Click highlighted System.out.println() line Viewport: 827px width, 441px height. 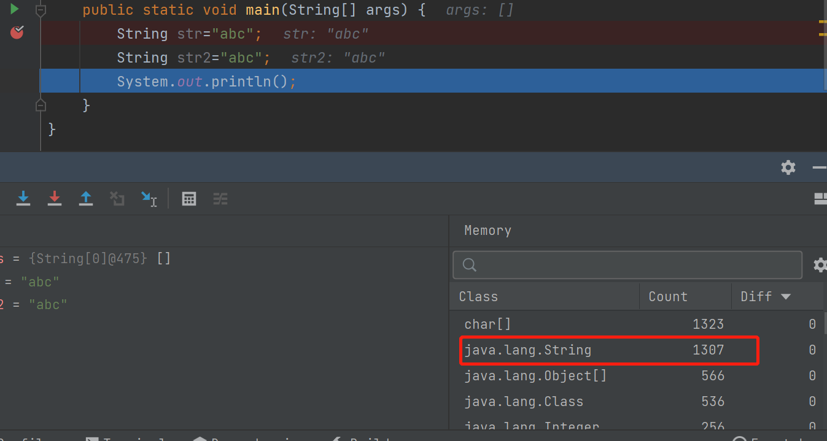pos(433,81)
